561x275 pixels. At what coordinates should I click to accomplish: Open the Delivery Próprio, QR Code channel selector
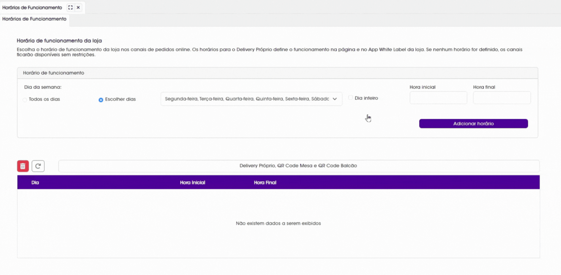(298, 166)
